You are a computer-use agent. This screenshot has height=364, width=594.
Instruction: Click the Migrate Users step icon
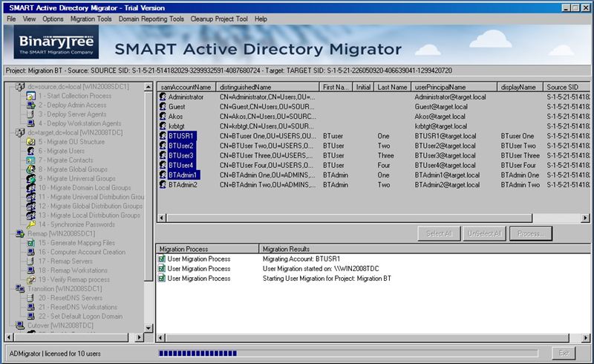(x=30, y=151)
